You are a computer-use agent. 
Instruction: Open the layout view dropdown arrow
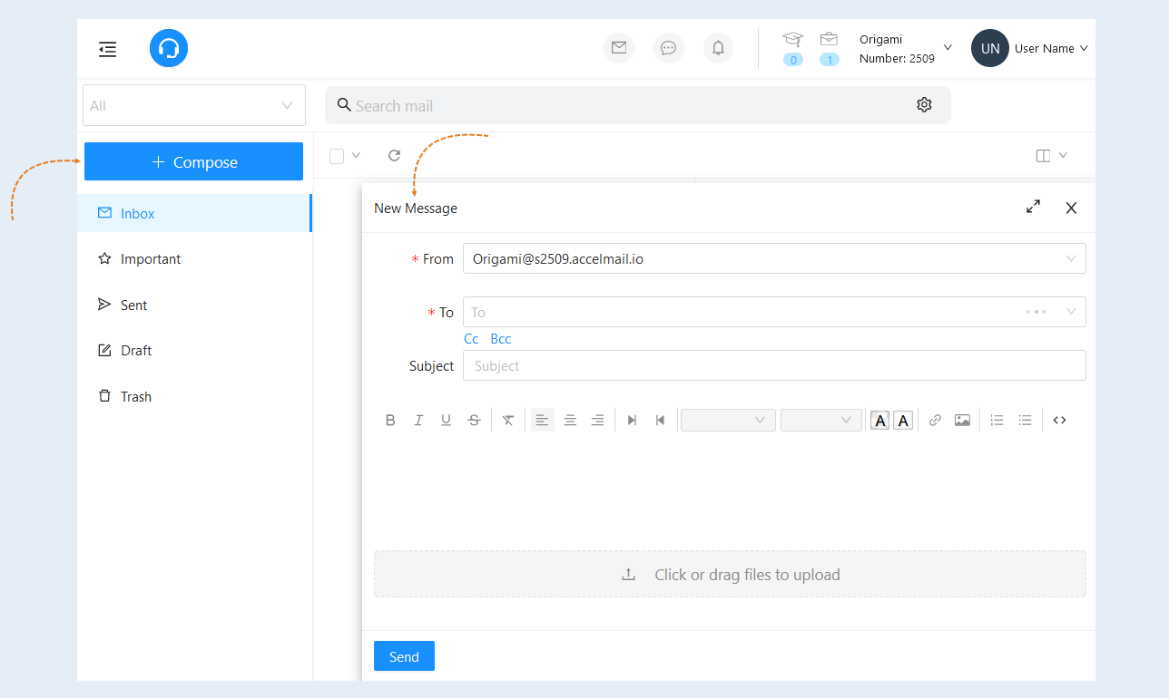coord(1063,156)
